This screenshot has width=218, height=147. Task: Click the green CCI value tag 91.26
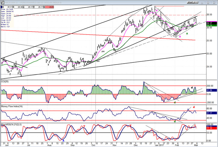[x=210, y=90]
